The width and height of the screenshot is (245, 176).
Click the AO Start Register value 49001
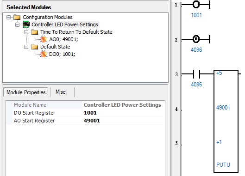click(x=123, y=121)
